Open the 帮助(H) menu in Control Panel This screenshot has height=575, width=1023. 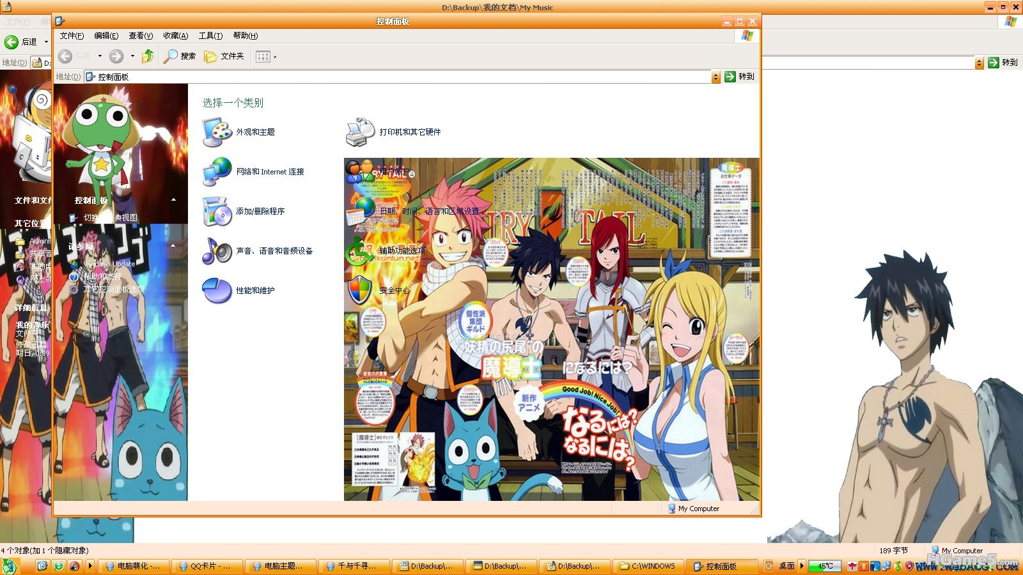[x=246, y=36]
